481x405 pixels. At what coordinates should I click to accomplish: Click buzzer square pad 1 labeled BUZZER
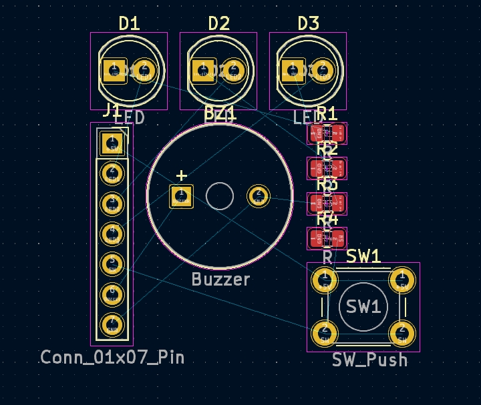coord(181,197)
